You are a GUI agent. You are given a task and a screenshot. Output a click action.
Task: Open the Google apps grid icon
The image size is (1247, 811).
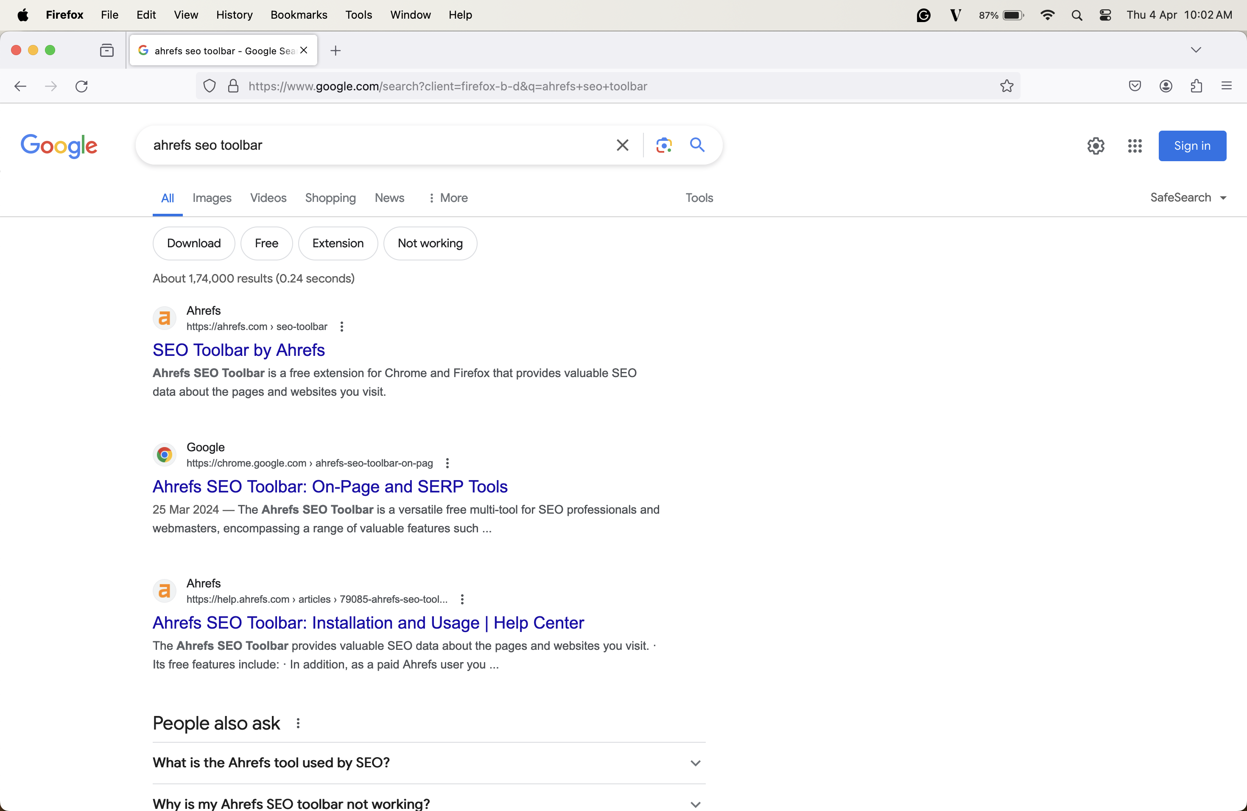tap(1134, 146)
